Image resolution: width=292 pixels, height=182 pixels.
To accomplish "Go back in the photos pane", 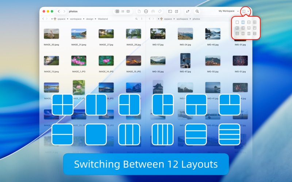I will click(150, 19).
